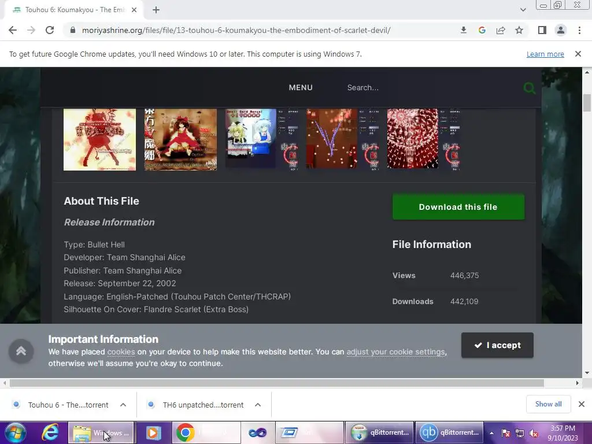Image resolution: width=592 pixels, height=444 pixels.
Task: Expand options for TH6 unpatched torrent
Action: click(258, 405)
